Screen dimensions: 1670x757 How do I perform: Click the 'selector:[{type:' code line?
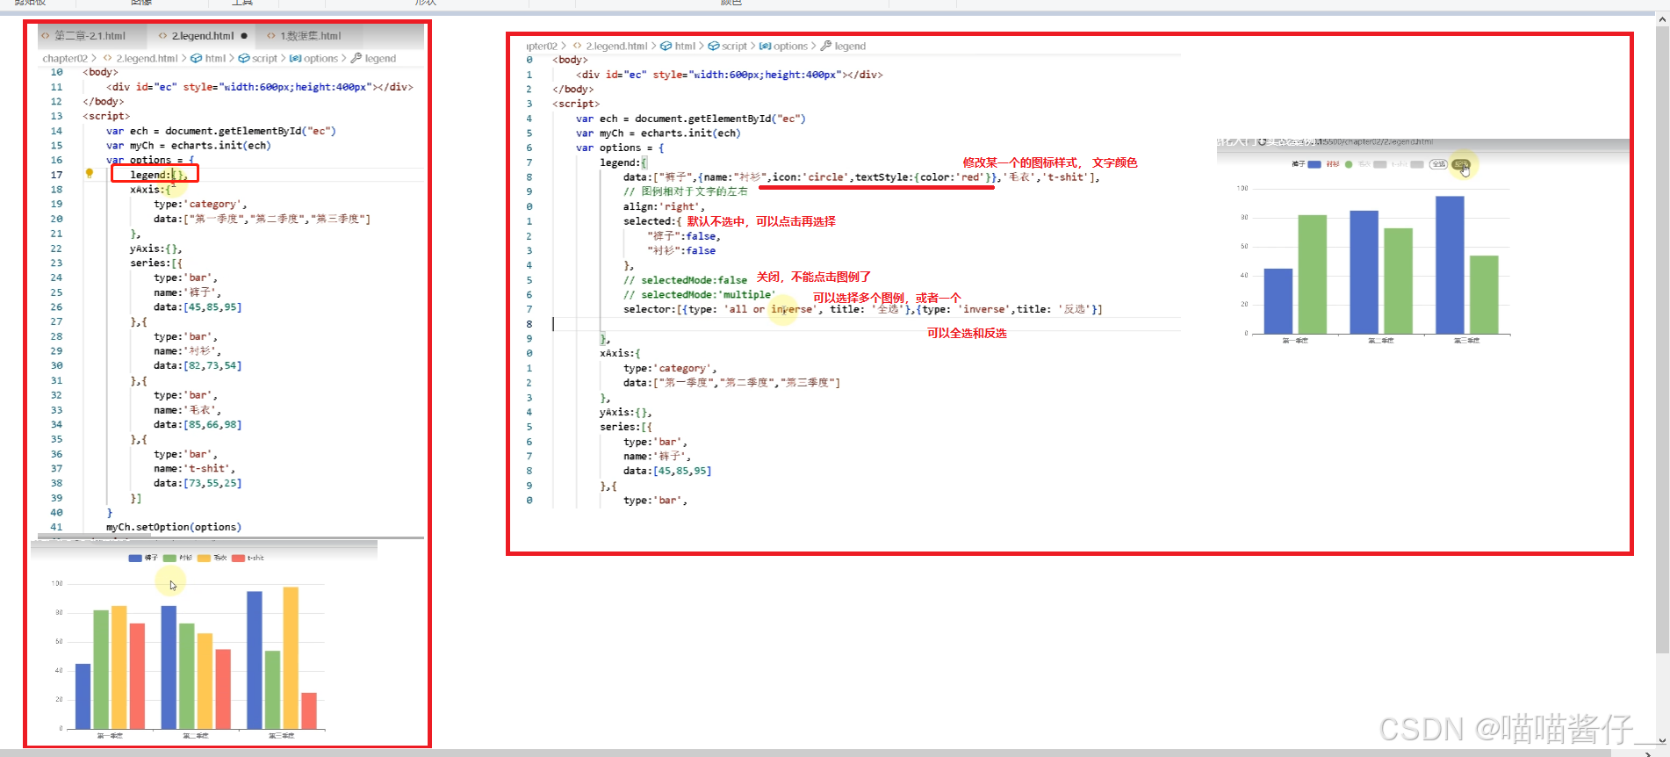(x=862, y=309)
